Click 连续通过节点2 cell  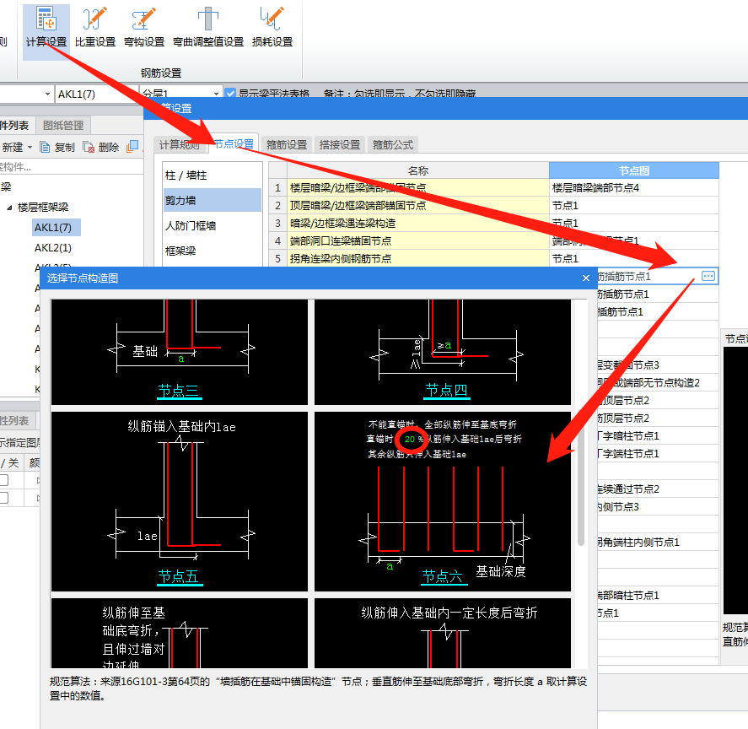(x=658, y=489)
